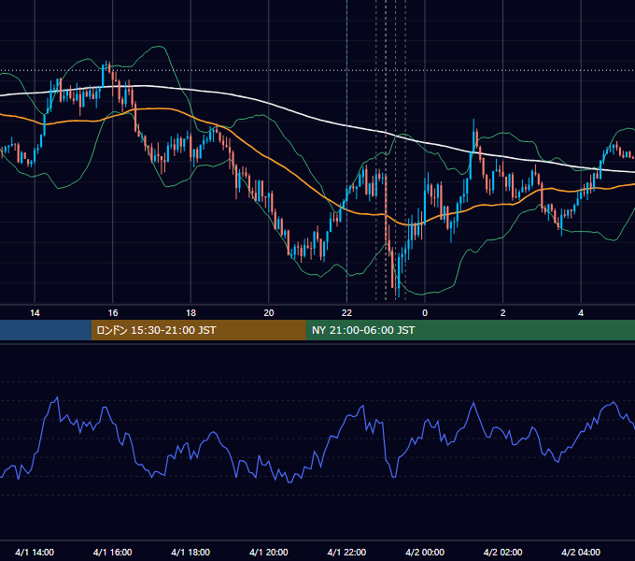This screenshot has width=635, height=561.
Task: Click the '4' hour axis label
Action: tap(581, 313)
